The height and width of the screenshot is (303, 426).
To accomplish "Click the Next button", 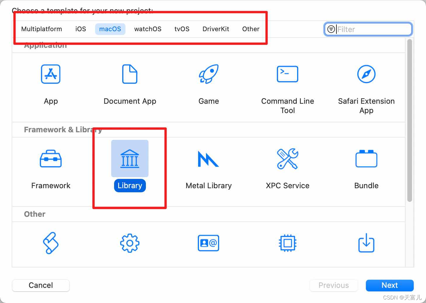I will (390, 285).
